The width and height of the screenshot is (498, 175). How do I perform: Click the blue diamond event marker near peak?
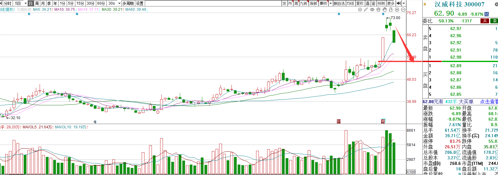coord(383,14)
